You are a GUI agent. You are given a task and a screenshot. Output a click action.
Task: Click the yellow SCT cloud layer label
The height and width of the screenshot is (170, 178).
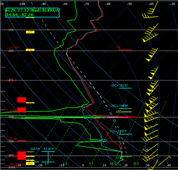coord(30,32)
